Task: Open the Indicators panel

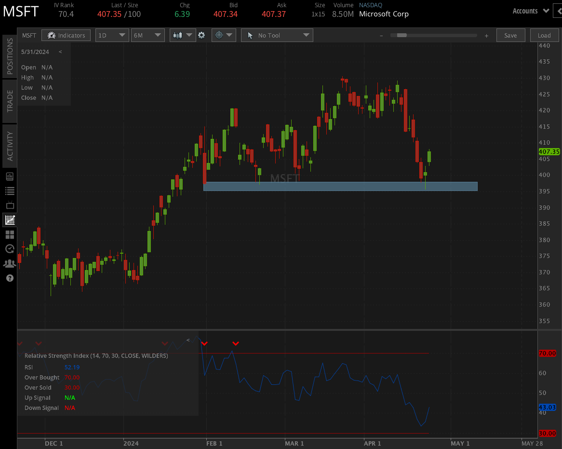Action: click(66, 35)
